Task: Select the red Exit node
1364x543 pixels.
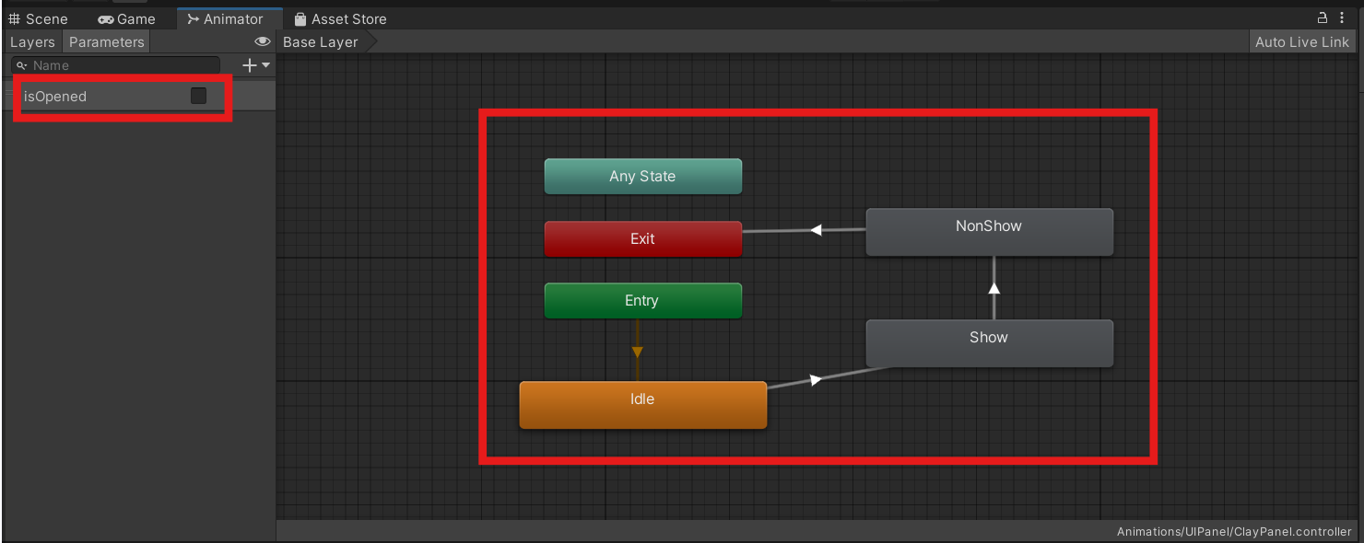Action: coord(642,238)
